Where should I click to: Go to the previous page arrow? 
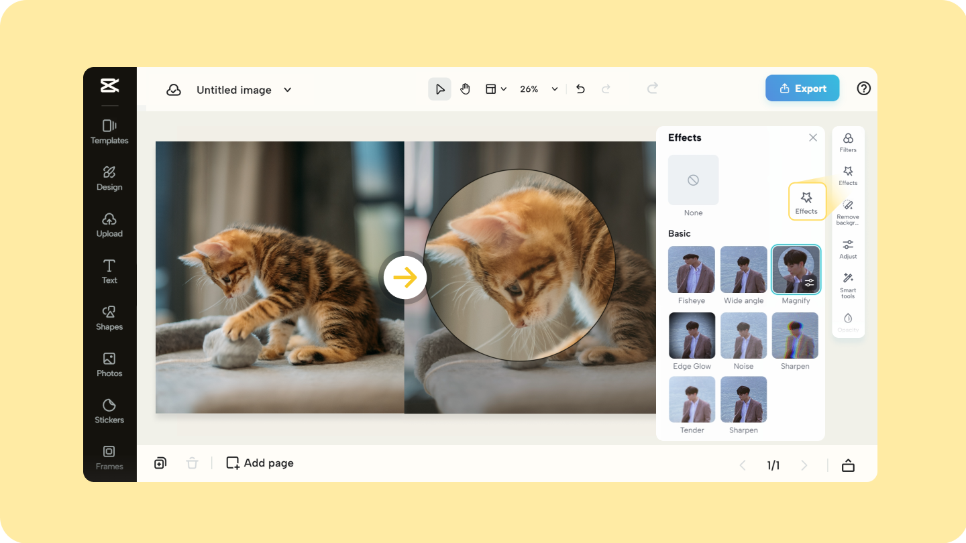point(743,465)
